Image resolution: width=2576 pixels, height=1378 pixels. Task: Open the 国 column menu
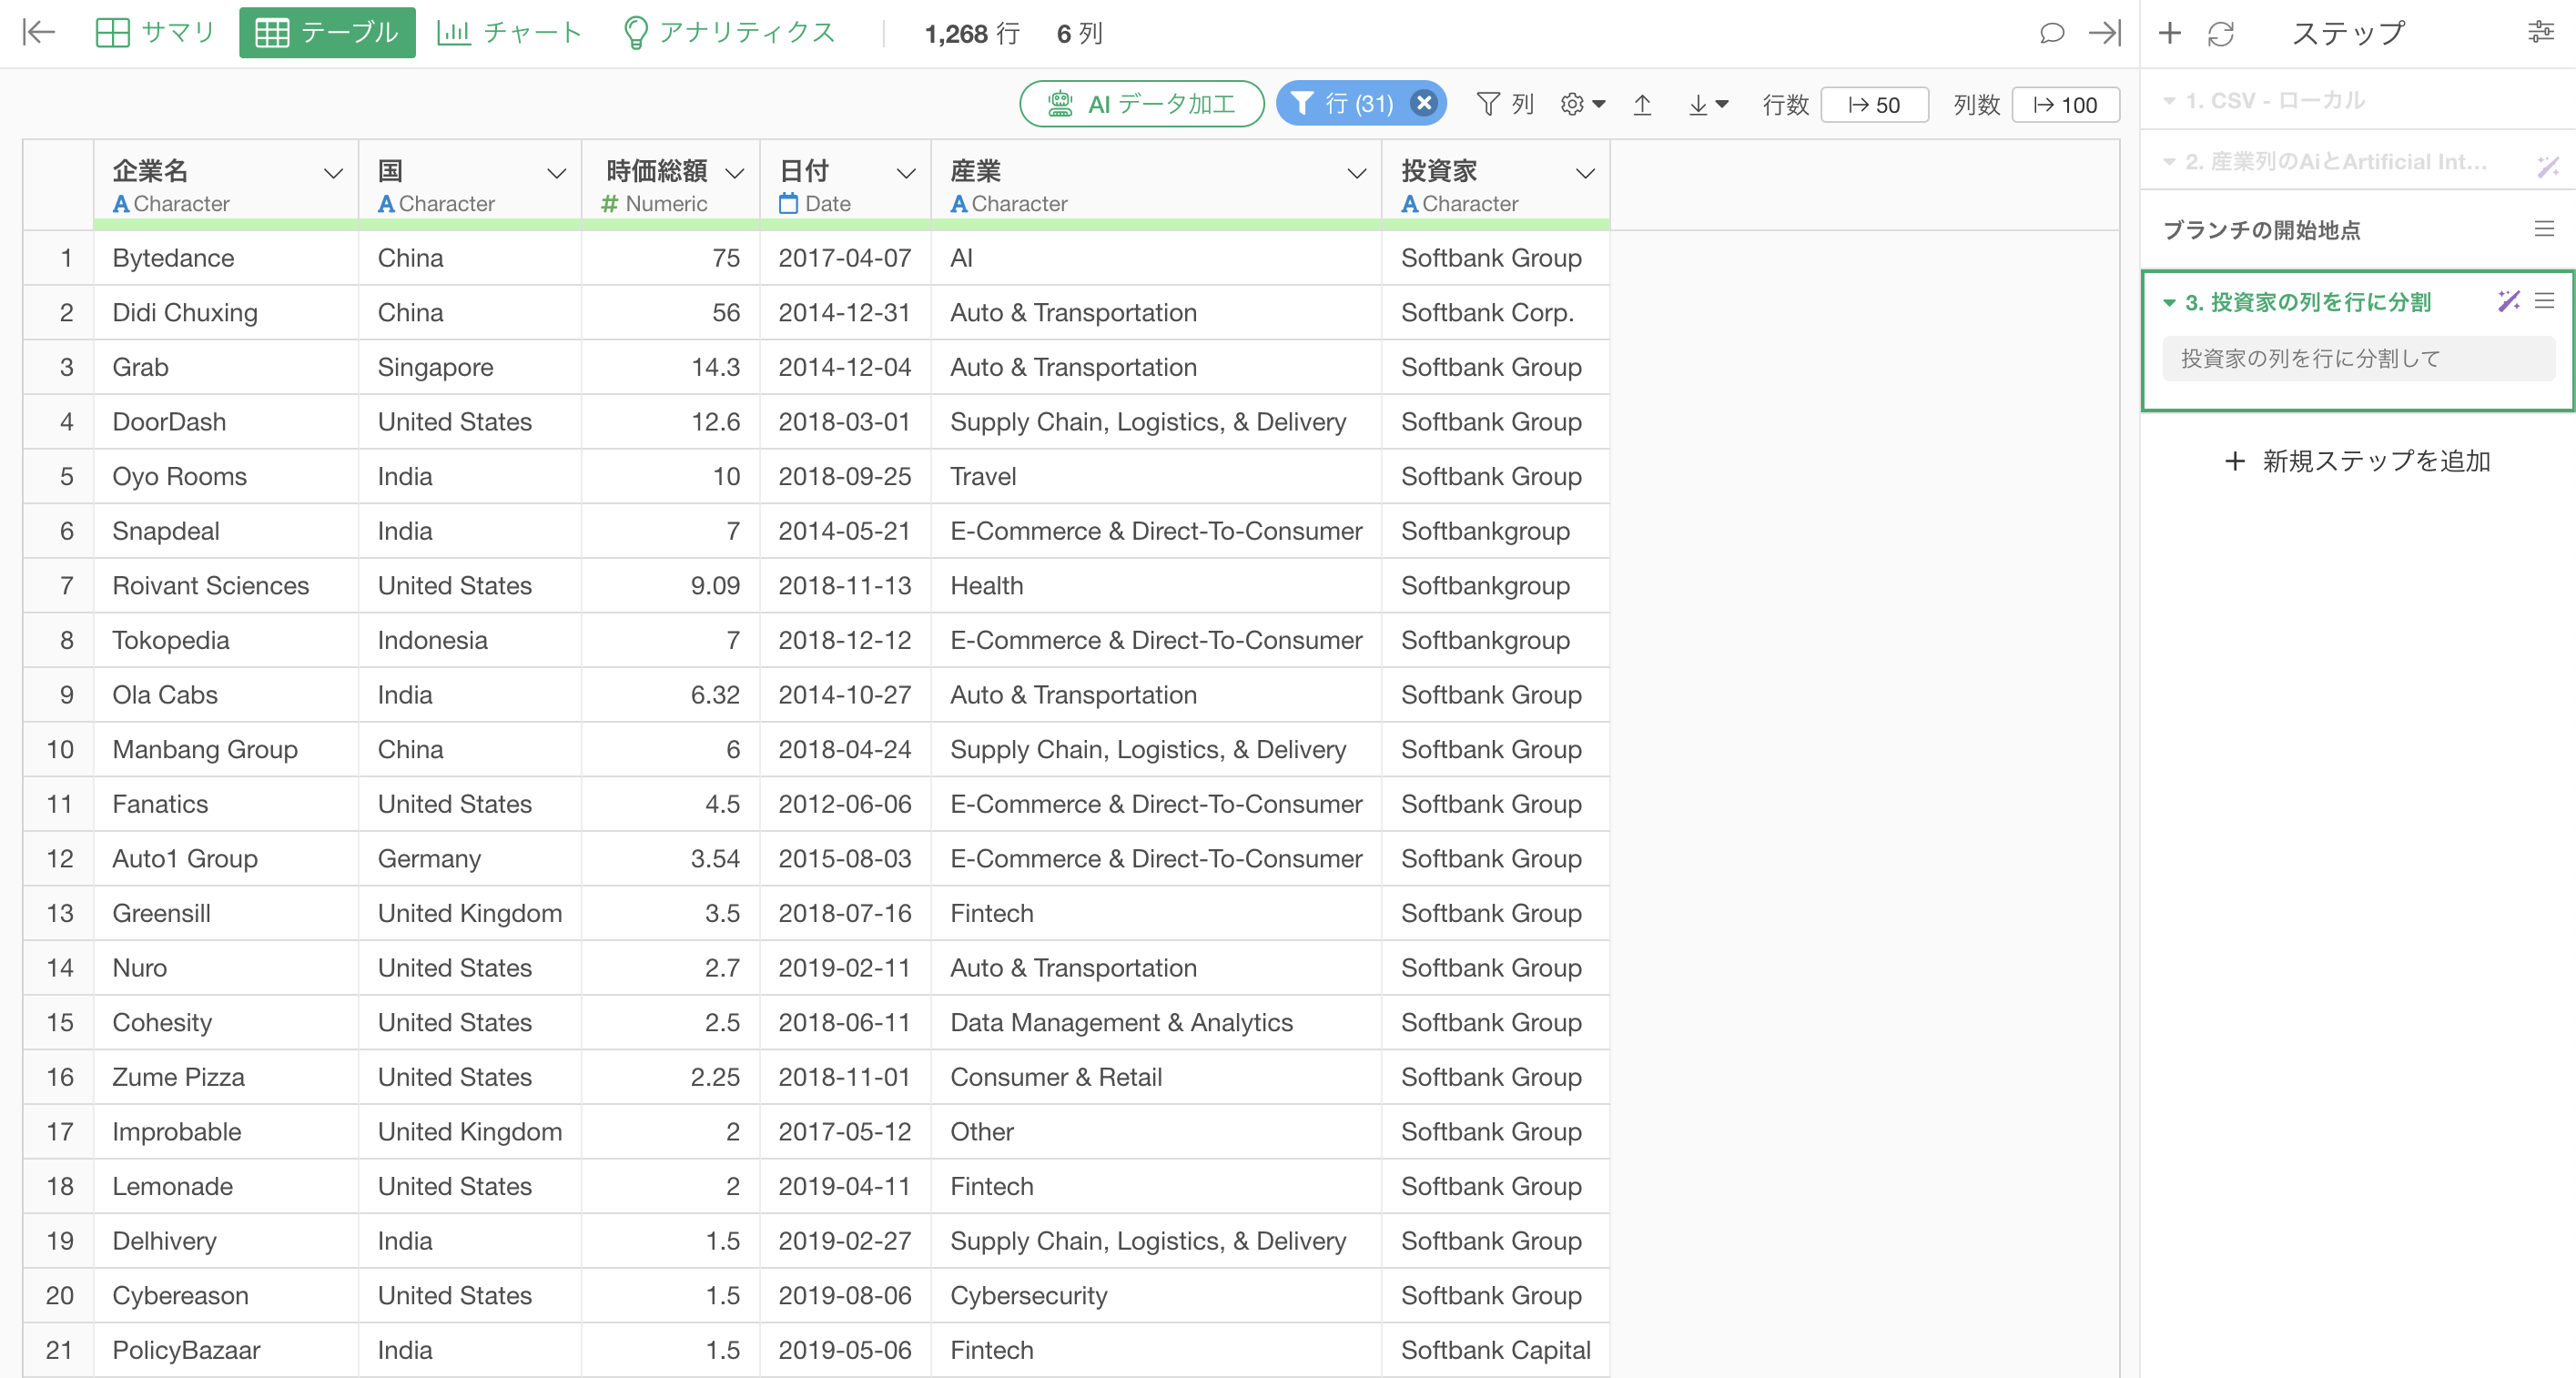click(x=556, y=174)
